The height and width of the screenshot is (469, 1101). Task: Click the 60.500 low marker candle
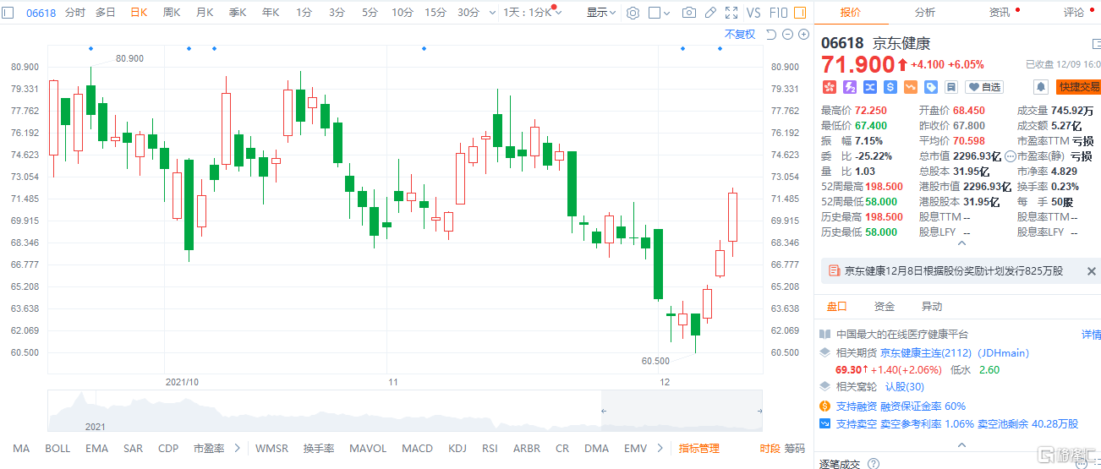(695, 333)
